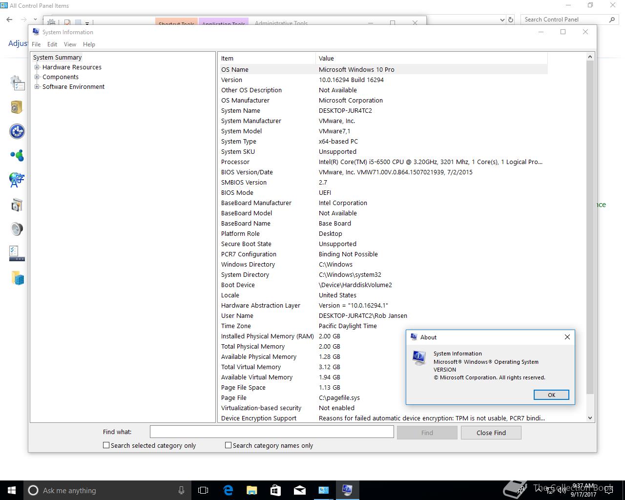625x500 pixels.
Task: Click the Time Zone item
Action: (236, 326)
